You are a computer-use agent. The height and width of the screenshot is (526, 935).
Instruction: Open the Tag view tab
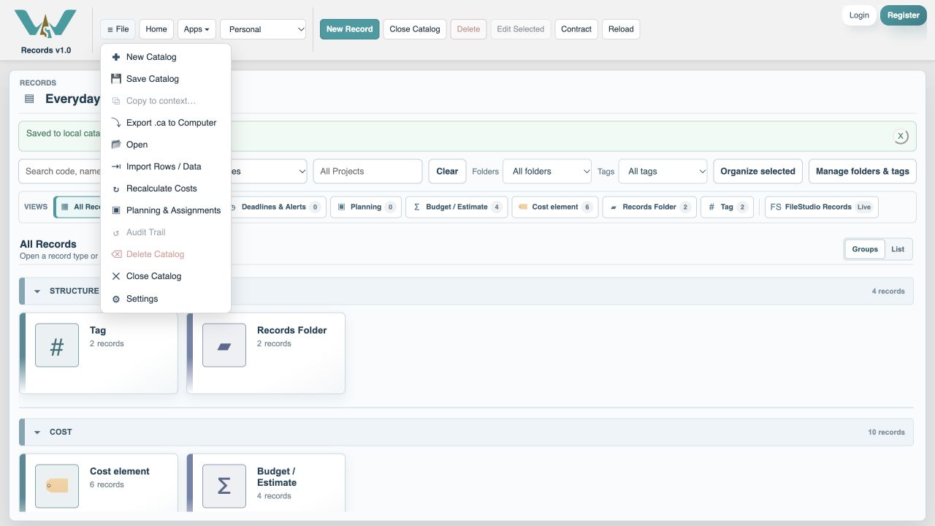tap(727, 207)
